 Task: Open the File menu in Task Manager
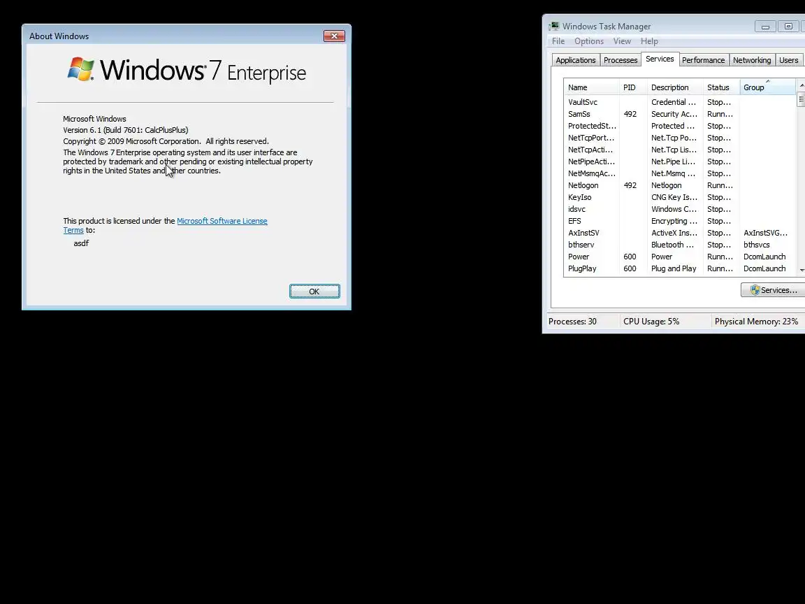click(558, 41)
